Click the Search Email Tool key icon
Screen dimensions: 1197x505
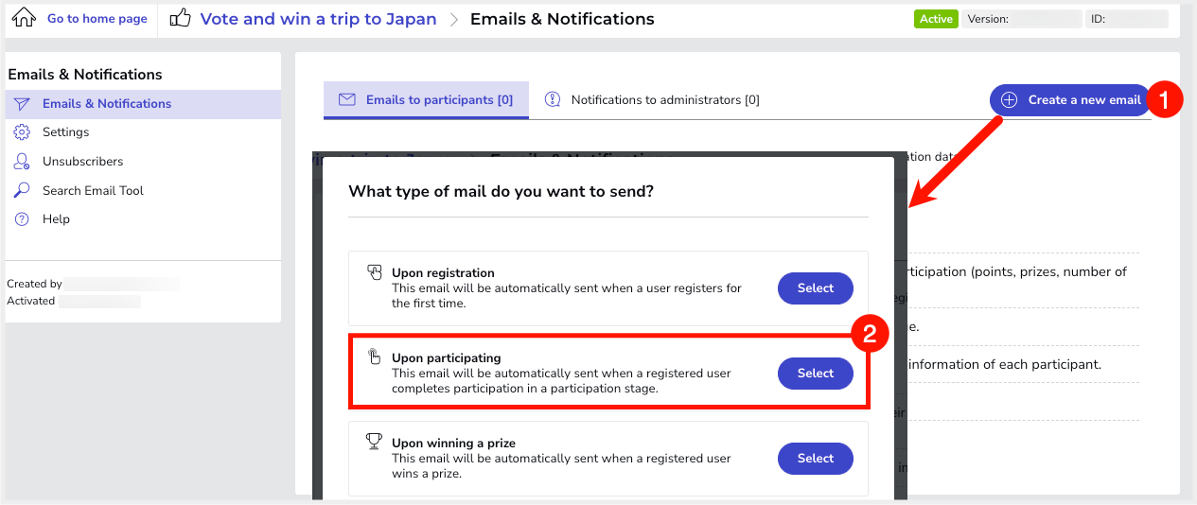(23, 190)
